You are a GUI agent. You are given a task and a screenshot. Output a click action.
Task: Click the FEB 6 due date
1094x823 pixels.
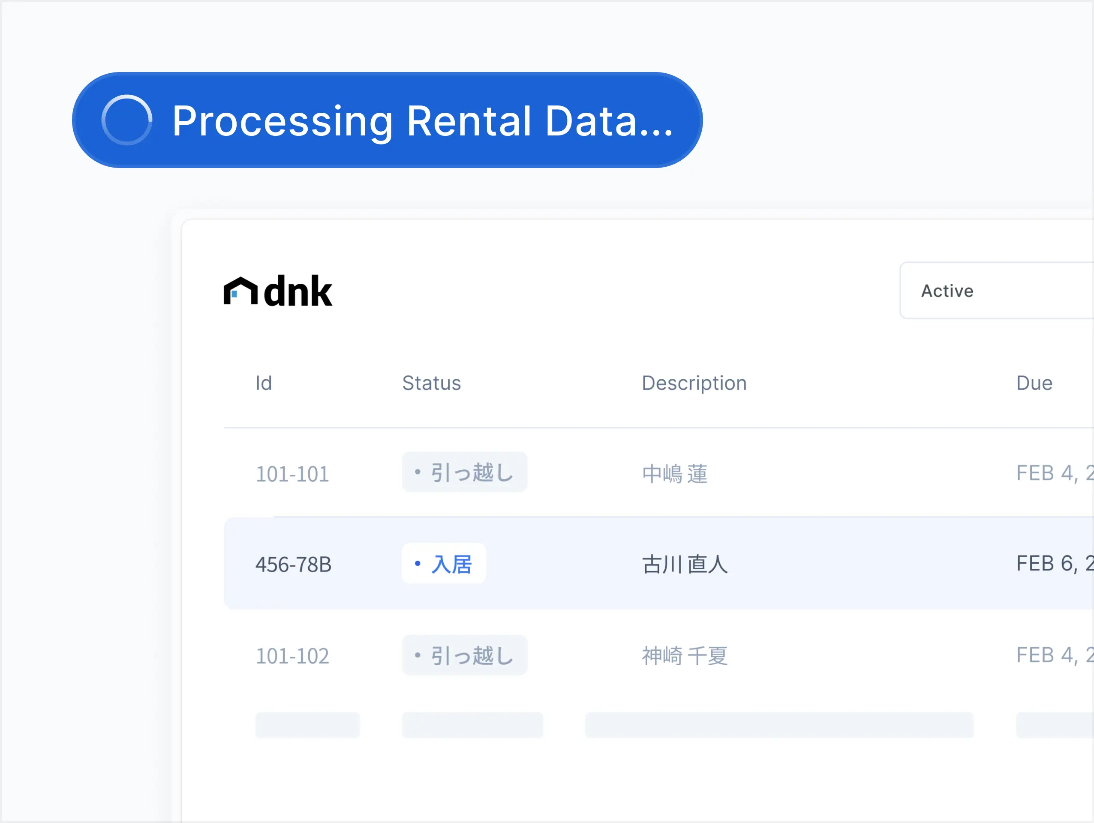(x=1052, y=564)
